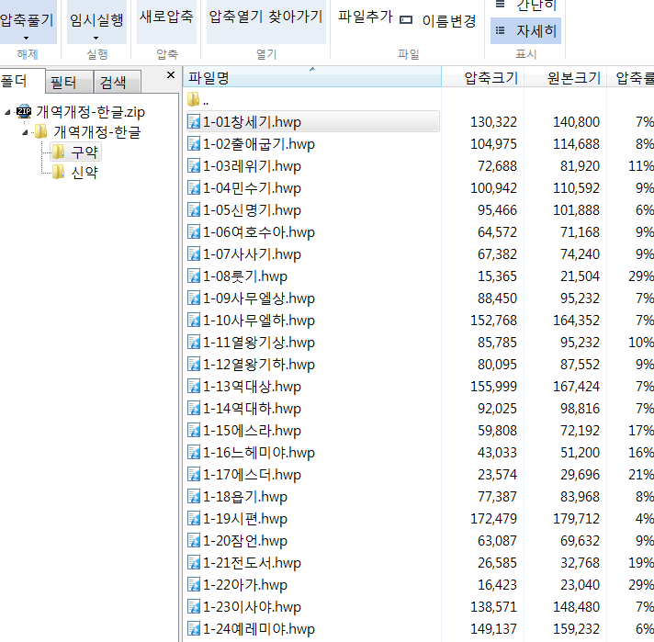The width and height of the screenshot is (654, 642).
Task: Click the file name 1-23이사야.hwp
Action: (x=252, y=607)
